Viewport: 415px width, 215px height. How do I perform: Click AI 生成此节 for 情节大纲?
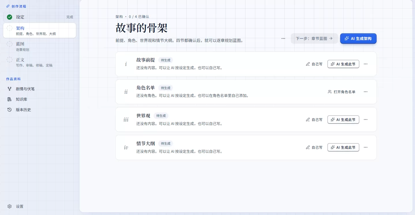(x=343, y=147)
